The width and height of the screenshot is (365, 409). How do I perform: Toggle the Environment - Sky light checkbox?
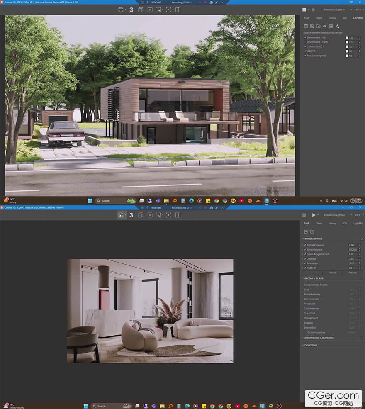(x=305, y=38)
